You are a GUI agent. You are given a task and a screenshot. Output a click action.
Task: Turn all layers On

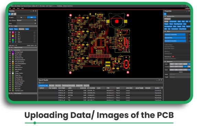21,17
